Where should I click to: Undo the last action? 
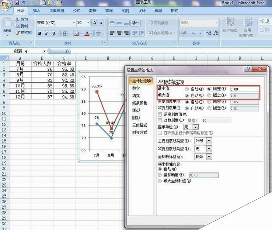[24, 3]
